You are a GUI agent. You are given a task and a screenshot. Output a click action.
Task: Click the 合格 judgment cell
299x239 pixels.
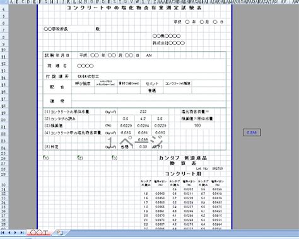(125, 147)
